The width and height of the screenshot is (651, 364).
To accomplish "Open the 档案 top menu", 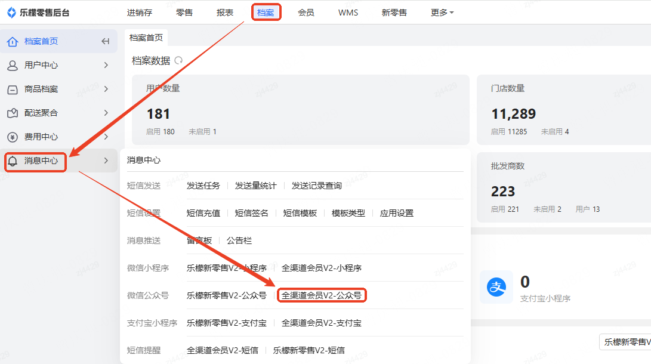I will click(x=266, y=13).
